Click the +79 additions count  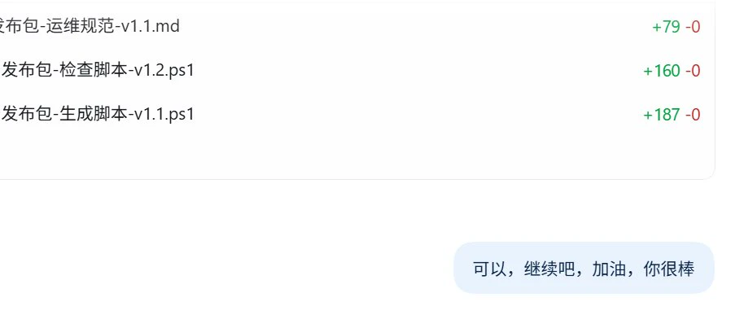tap(666, 27)
